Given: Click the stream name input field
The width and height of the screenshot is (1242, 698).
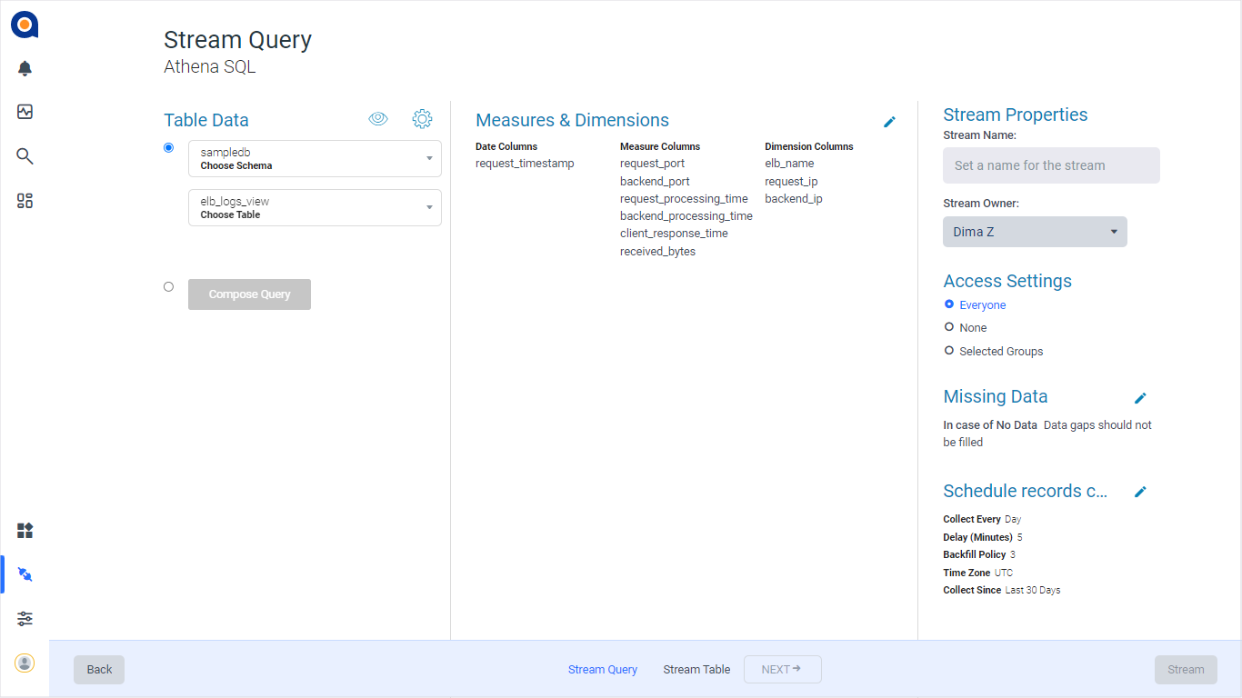Looking at the screenshot, I should click(1051, 165).
